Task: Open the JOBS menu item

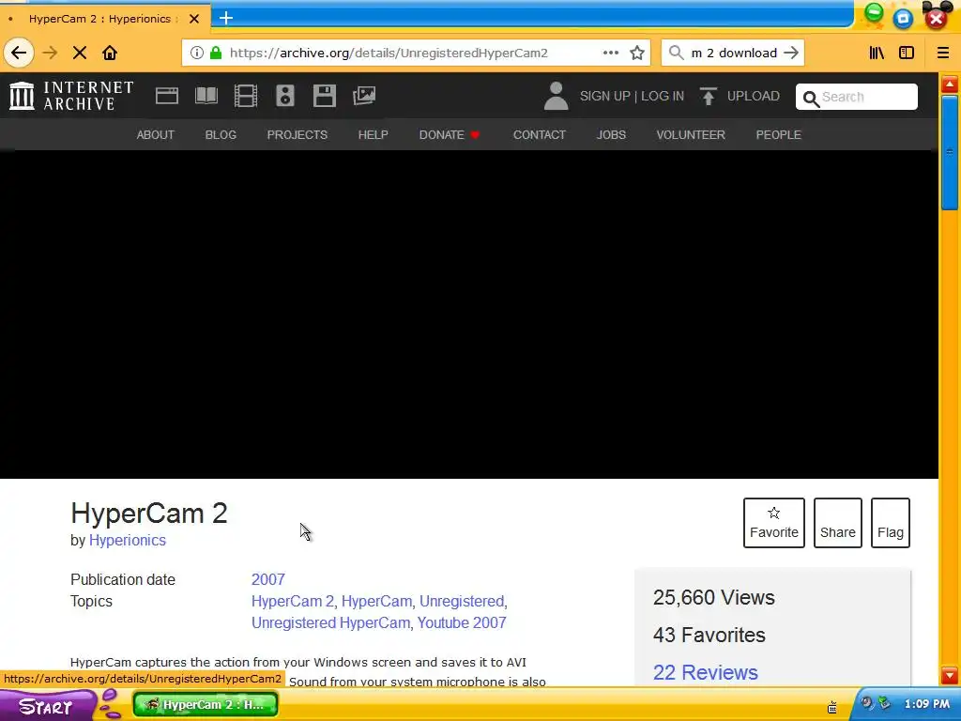Action: 611,135
